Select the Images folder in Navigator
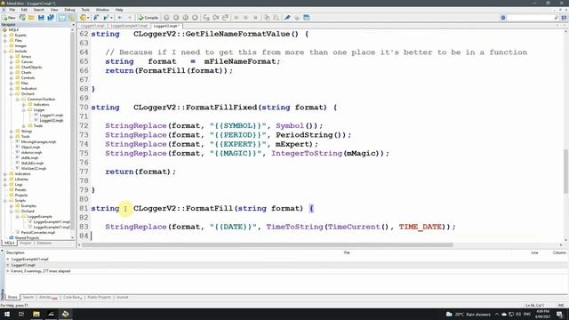The image size is (569, 320). (x=20, y=46)
